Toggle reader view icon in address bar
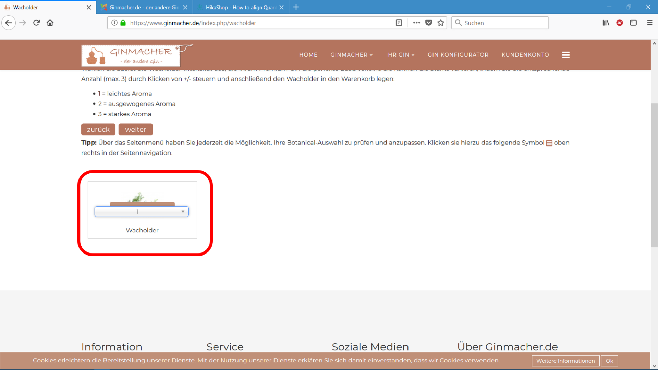658x370 pixels. pyautogui.click(x=399, y=23)
